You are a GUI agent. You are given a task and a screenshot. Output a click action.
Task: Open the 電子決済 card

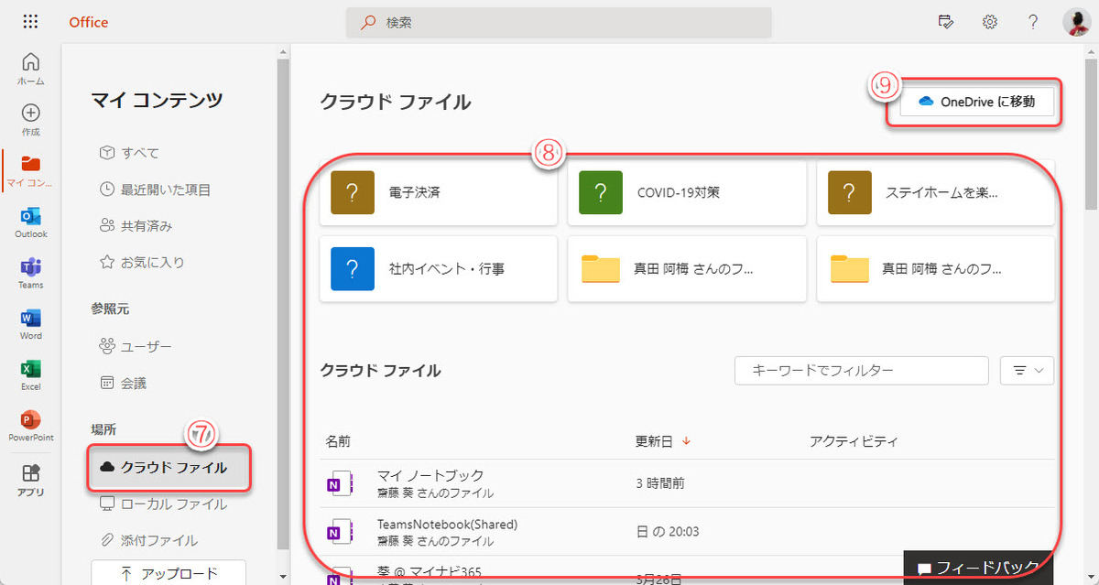pos(439,193)
